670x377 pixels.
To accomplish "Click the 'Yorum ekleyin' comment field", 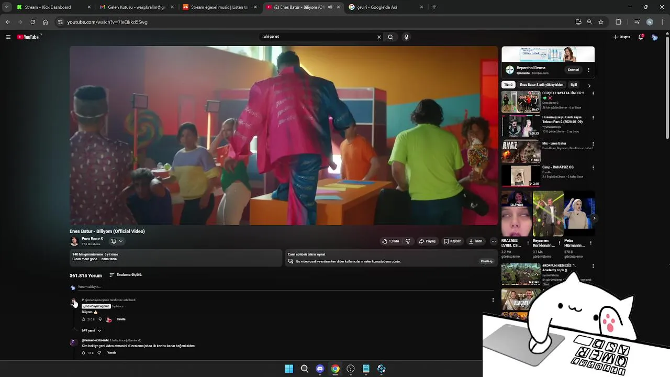I will click(x=285, y=287).
